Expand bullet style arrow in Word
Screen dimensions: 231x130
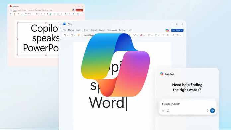[x=152, y=35]
